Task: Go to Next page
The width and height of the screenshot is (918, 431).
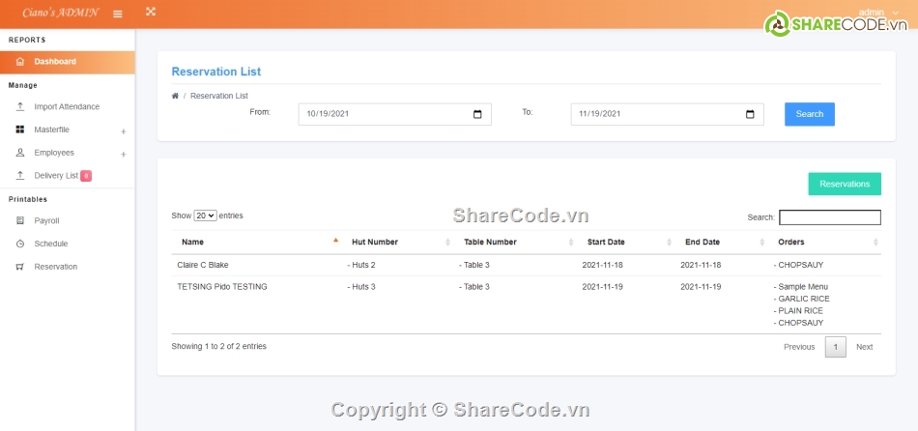Action: [864, 347]
